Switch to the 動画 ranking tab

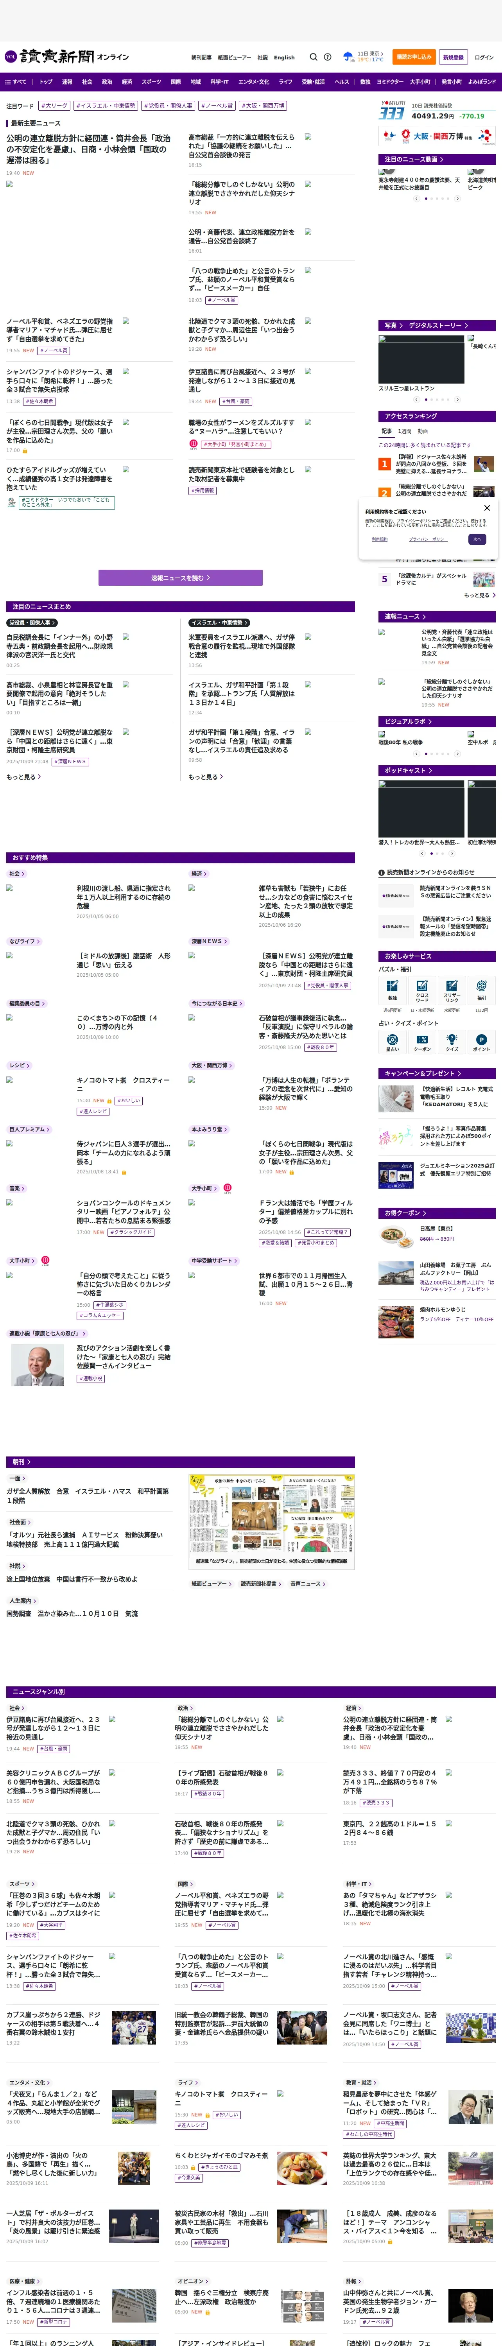click(423, 431)
